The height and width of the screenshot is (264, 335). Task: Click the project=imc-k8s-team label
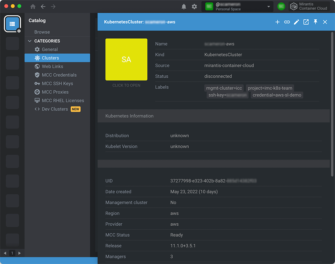tap(270, 88)
